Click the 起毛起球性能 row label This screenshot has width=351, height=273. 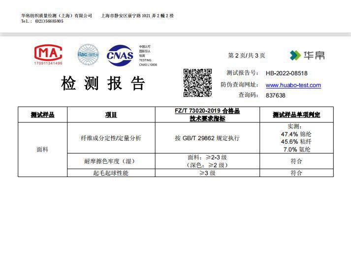pyautogui.click(x=111, y=173)
